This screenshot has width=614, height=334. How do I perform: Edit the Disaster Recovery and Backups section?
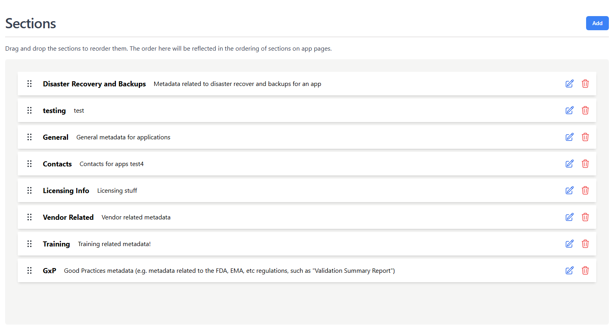click(x=569, y=84)
